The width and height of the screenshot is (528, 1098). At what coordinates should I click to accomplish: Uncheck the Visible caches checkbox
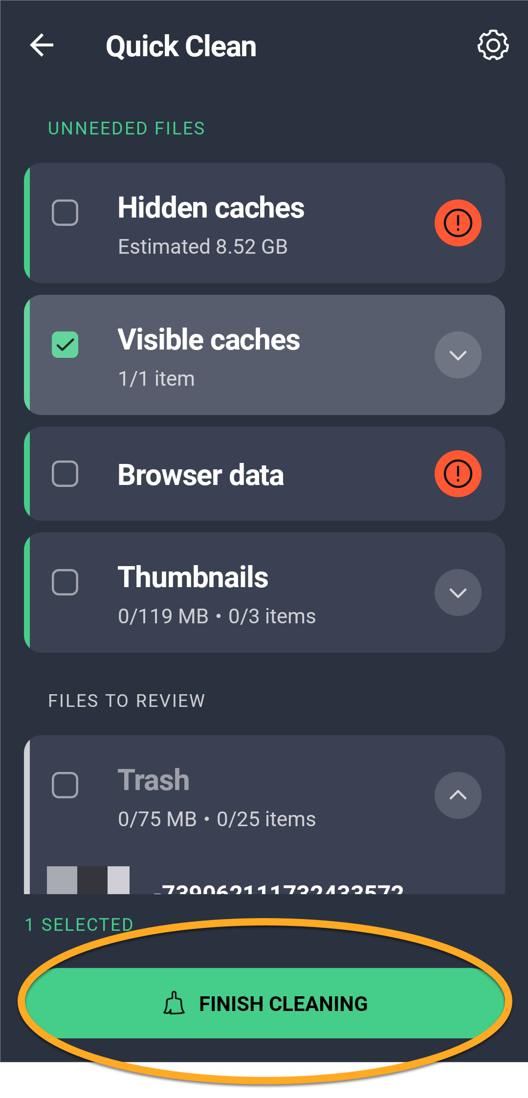[x=65, y=345]
